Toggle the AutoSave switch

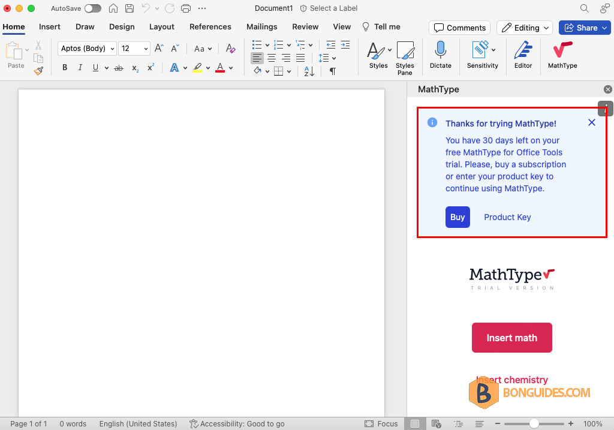[93, 8]
